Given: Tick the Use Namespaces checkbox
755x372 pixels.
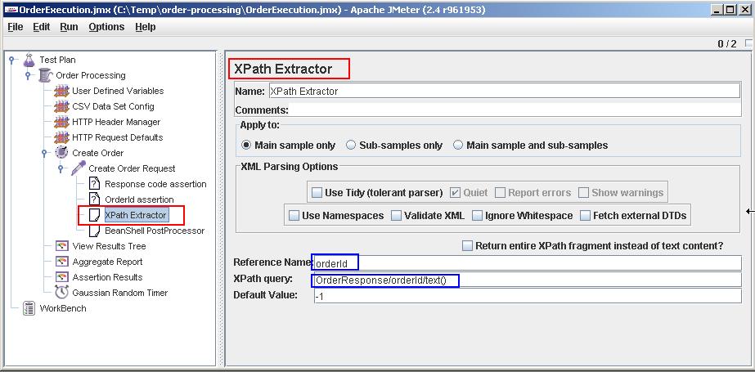Looking at the screenshot, I should tap(294, 216).
